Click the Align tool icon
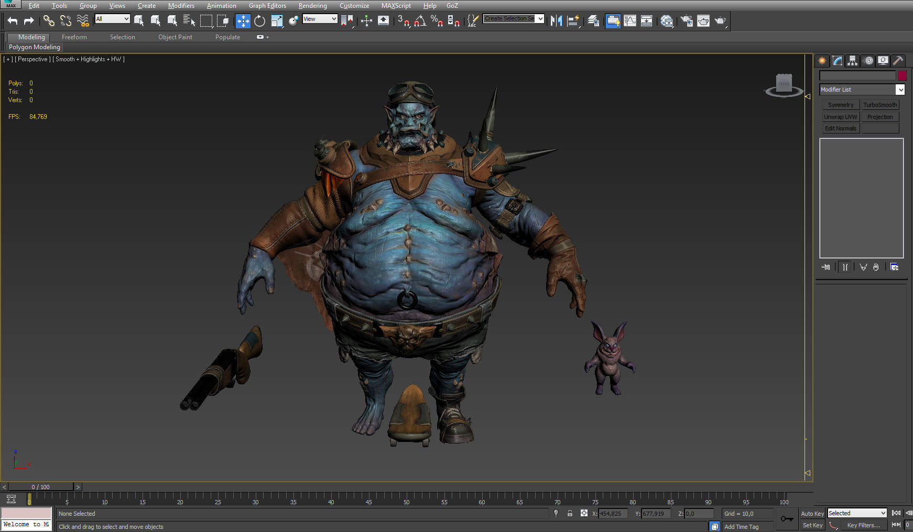Image resolution: width=913 pixels, height=532 pixels. coord(573,20)
